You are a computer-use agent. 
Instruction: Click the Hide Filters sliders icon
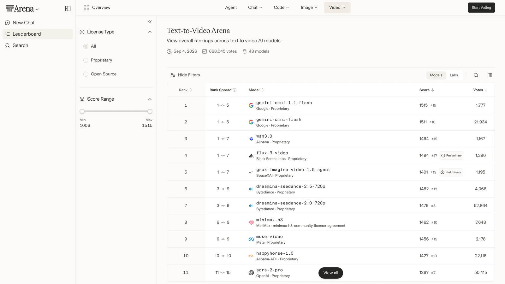(173, 75)
